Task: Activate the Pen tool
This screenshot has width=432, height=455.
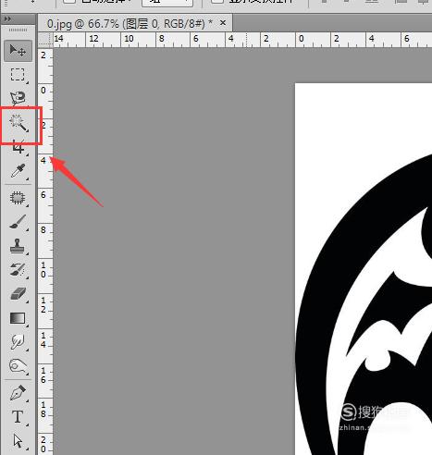Action: tap(18, 393)
